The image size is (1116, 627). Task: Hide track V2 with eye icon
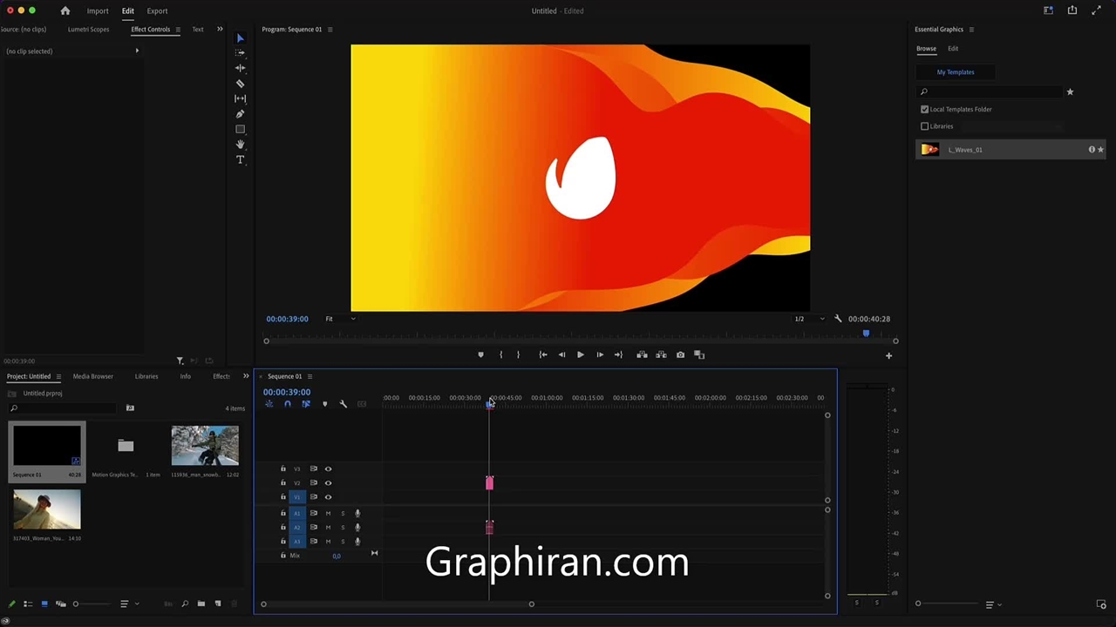[x=328, y=482]
